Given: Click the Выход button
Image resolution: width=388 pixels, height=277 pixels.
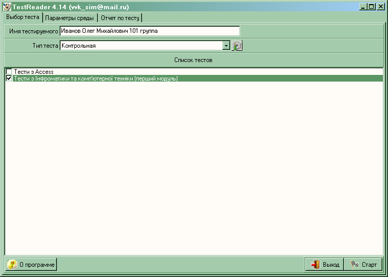Looking at the screenshot, I should point(324,264).
